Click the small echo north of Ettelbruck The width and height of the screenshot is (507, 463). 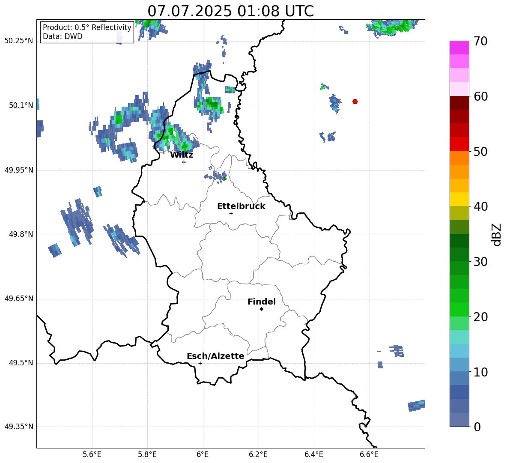click(216, 176)
